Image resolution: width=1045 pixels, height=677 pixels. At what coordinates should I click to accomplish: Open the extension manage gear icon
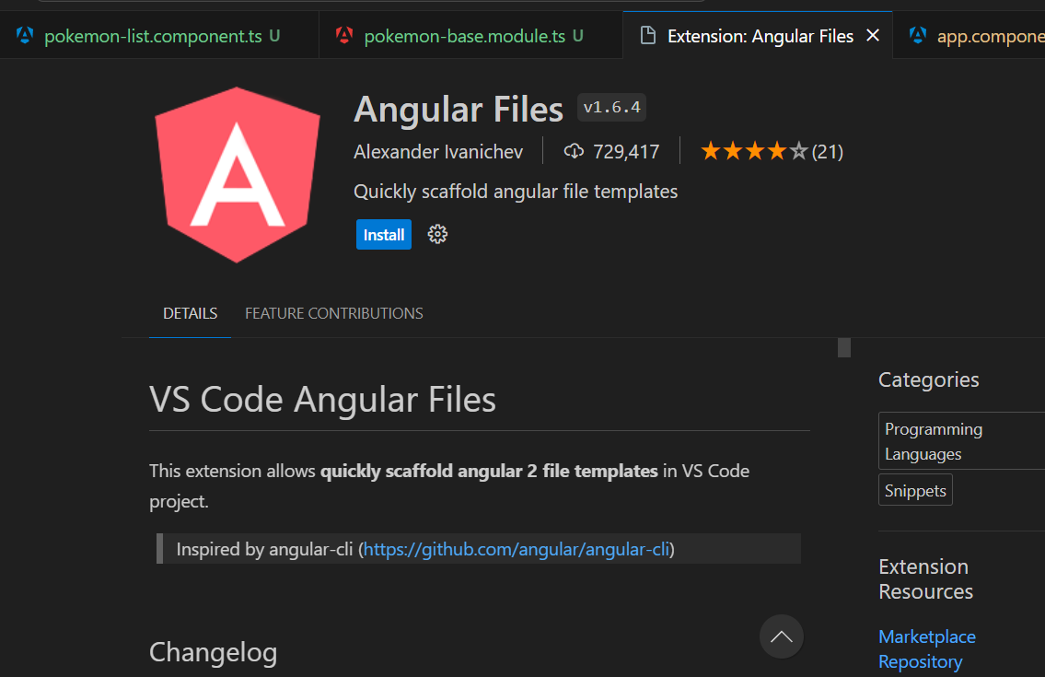(437, 234)
